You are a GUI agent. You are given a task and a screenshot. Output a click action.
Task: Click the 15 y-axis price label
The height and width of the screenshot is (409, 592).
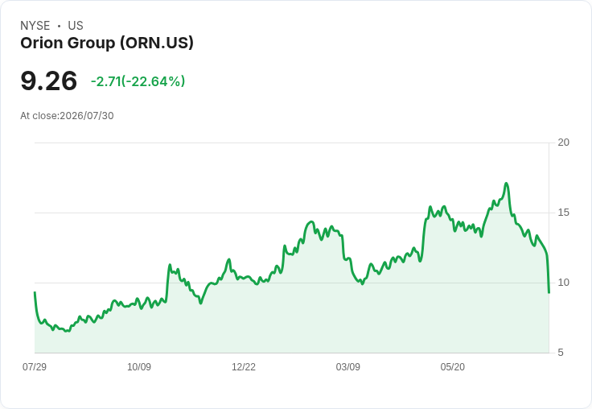point(564,213)
